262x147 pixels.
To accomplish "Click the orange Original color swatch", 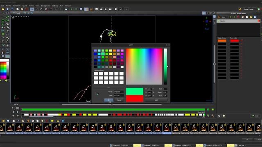I will click(x=222, y=41).
